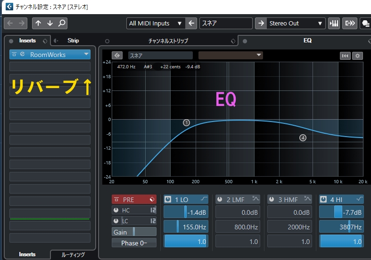The image size is (371, 260).
Task: Select the bottom Inserts tab
Action: click(27, 254)
